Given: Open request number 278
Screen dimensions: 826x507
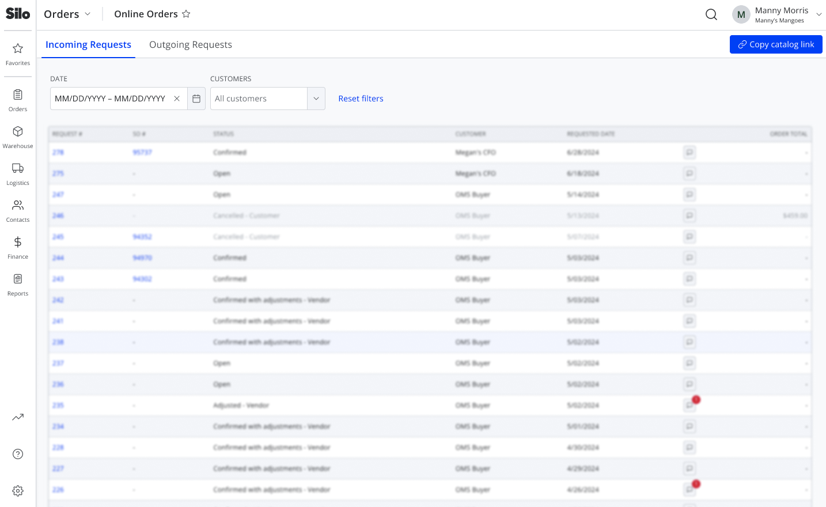Looking at the screenshot, I should pos(58,152).
